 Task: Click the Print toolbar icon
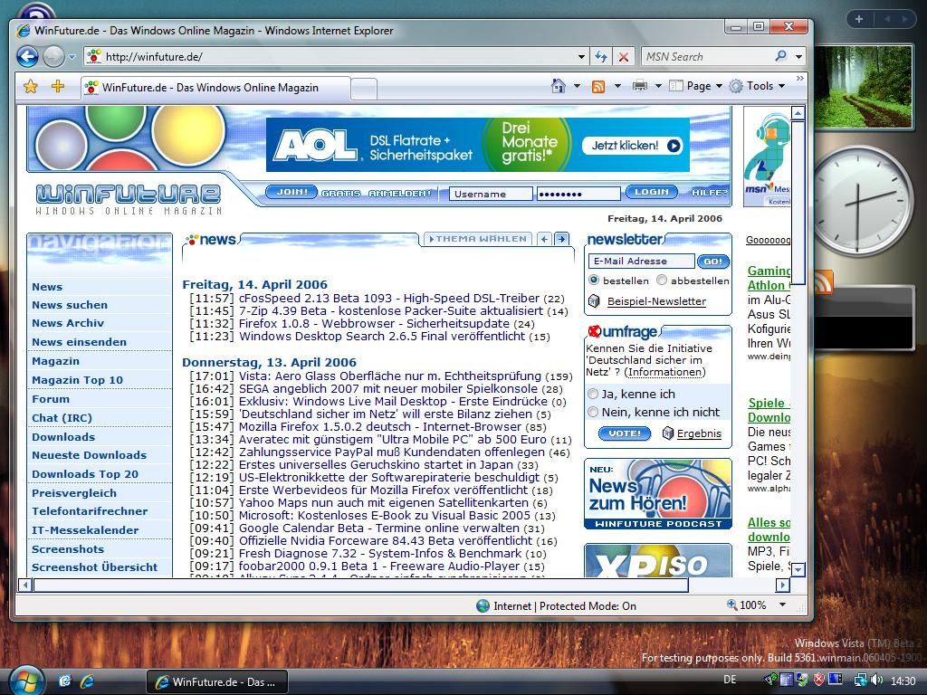coord(640,86)
